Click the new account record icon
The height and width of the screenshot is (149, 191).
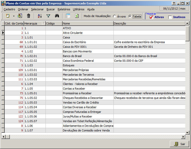coord(8,16)
